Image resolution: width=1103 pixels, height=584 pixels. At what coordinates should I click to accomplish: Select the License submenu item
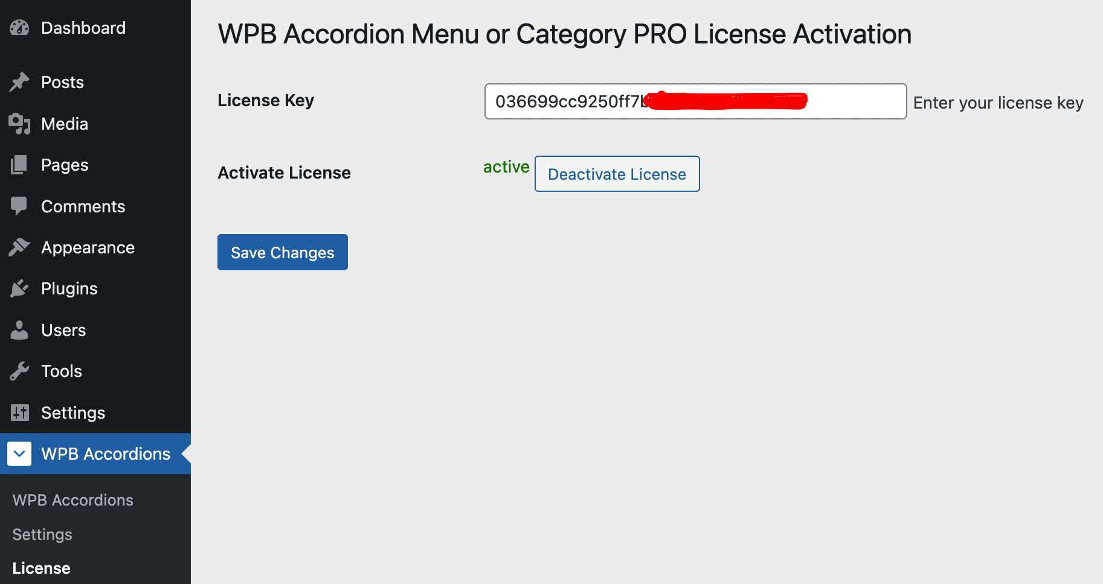coord(40,567)
